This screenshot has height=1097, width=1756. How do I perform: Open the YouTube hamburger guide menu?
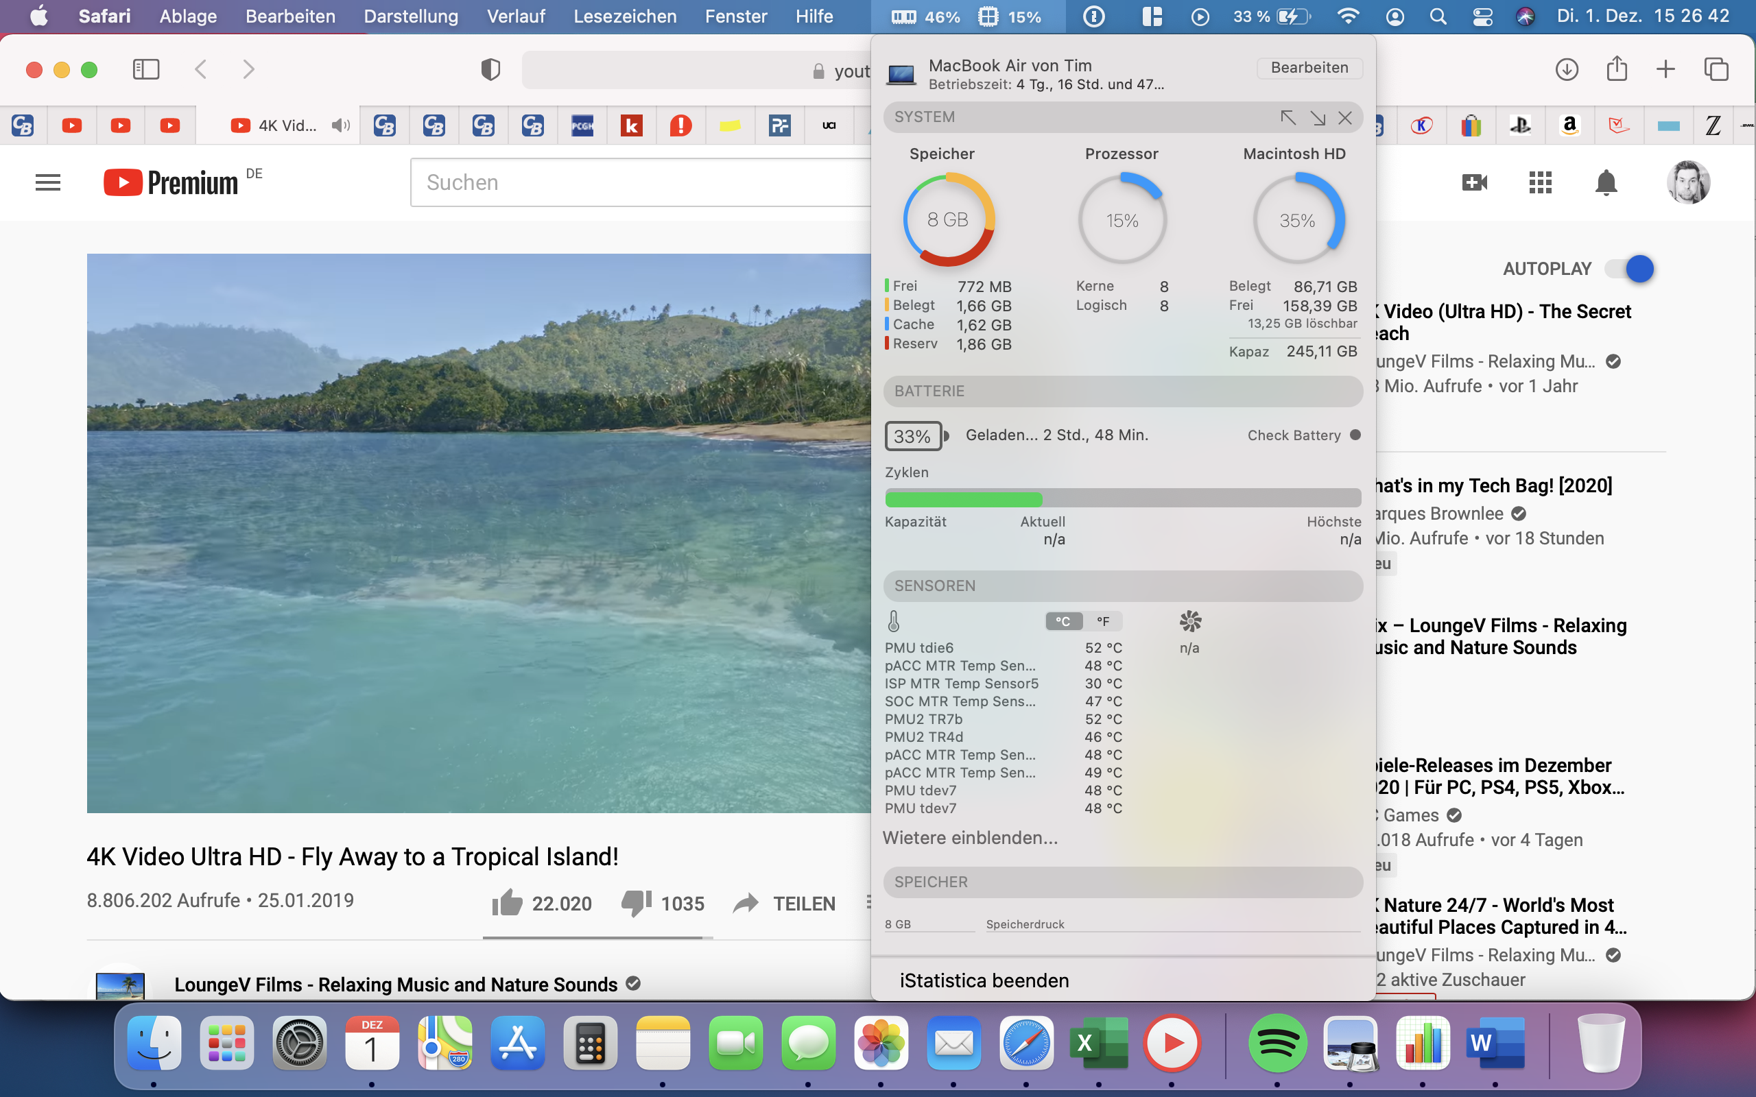pos(48,182)
